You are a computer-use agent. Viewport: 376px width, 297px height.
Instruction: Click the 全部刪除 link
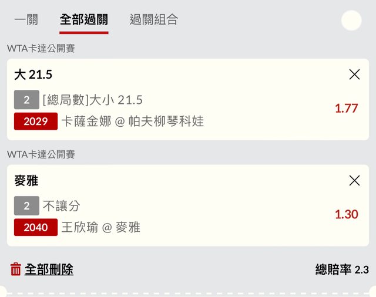49,269
